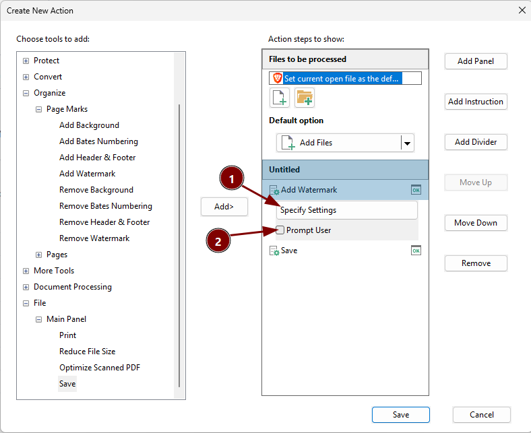This screenshot has height=433, width=531.
Task: Click the Save button at dialog bottom
Action: click(x=401, y=415)
